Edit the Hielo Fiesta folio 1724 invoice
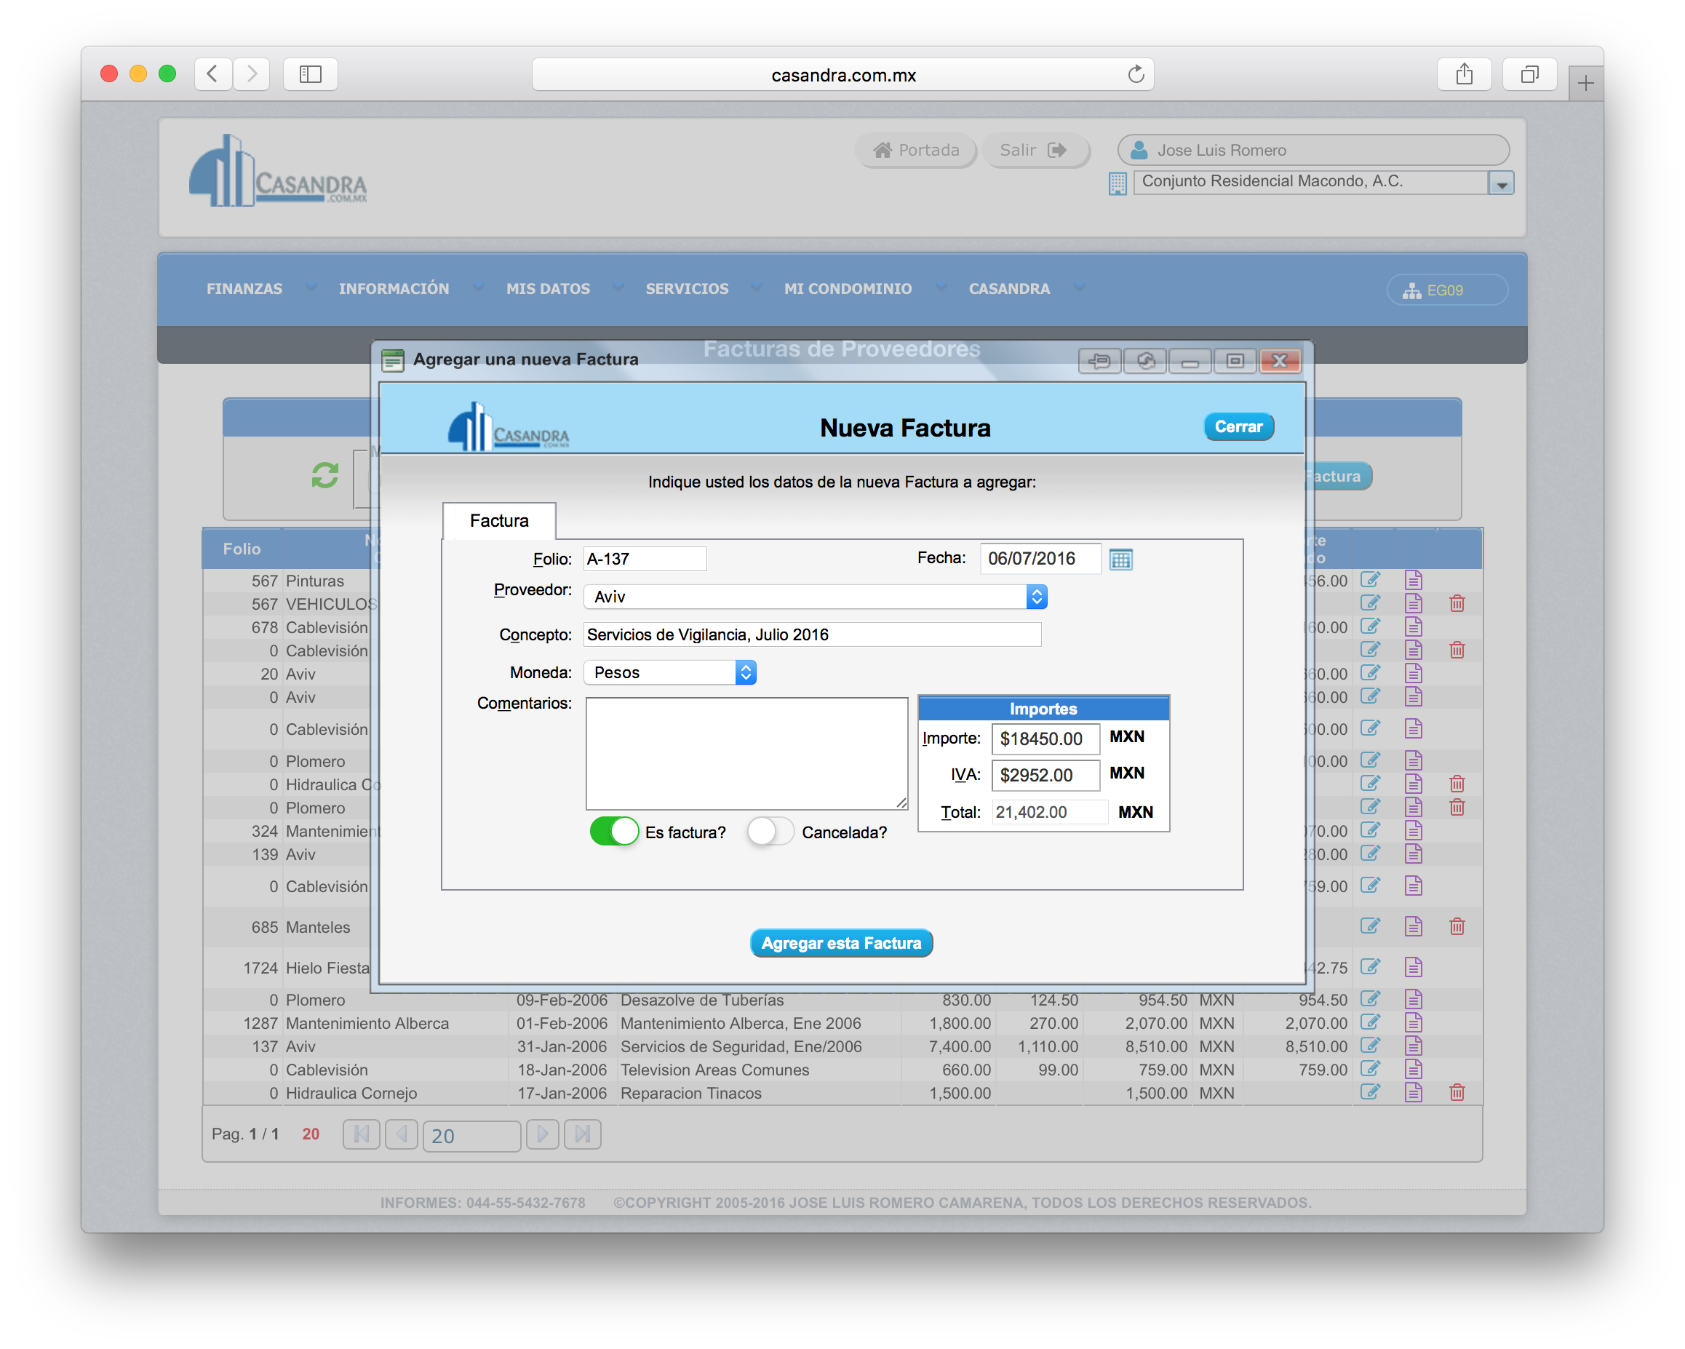 1370,967
